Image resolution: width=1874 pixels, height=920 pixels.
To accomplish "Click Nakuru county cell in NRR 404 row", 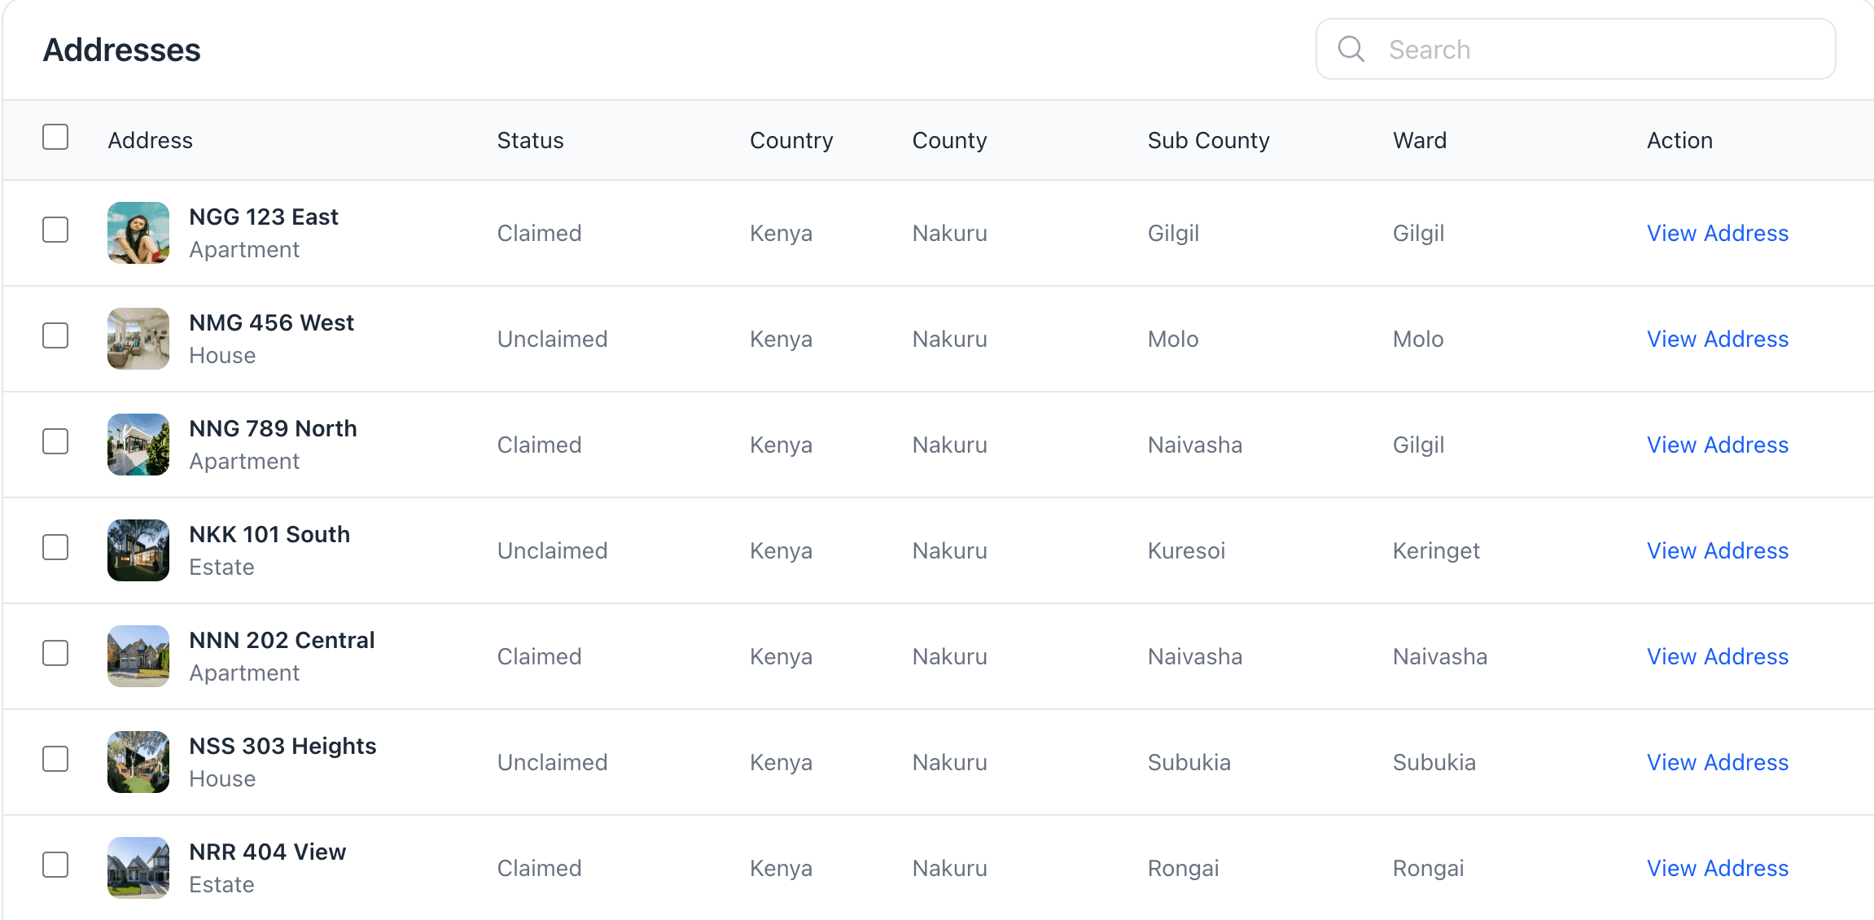I will [950, 869].
